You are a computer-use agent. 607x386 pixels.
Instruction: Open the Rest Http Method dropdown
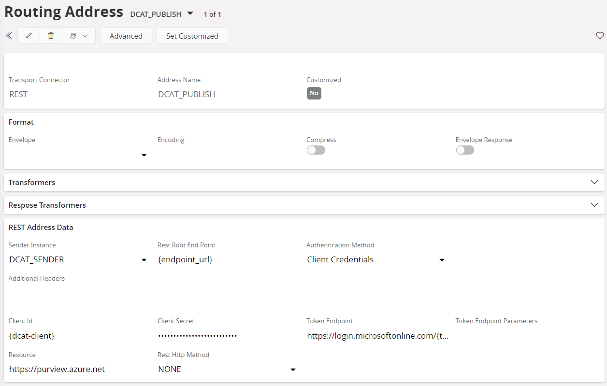[292, 370]
